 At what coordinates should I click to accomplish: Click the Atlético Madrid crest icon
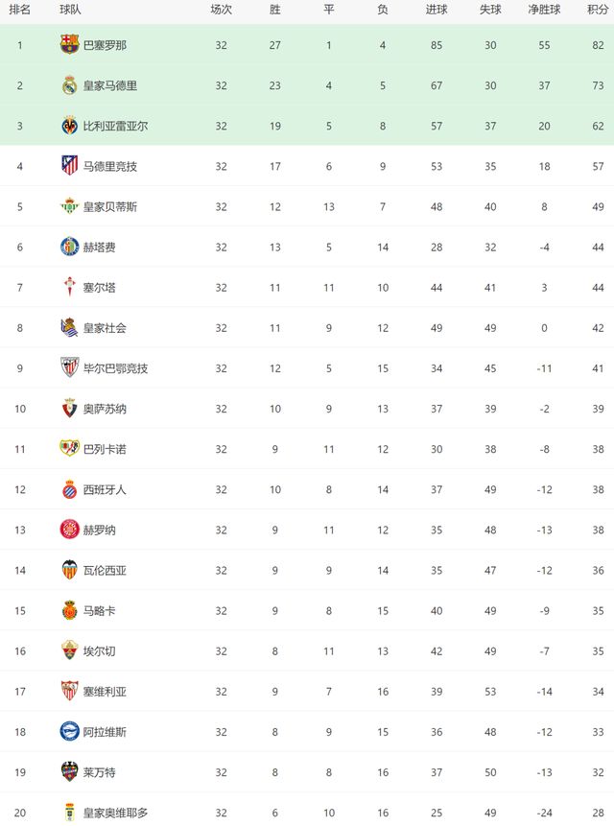tap(69, 166)
